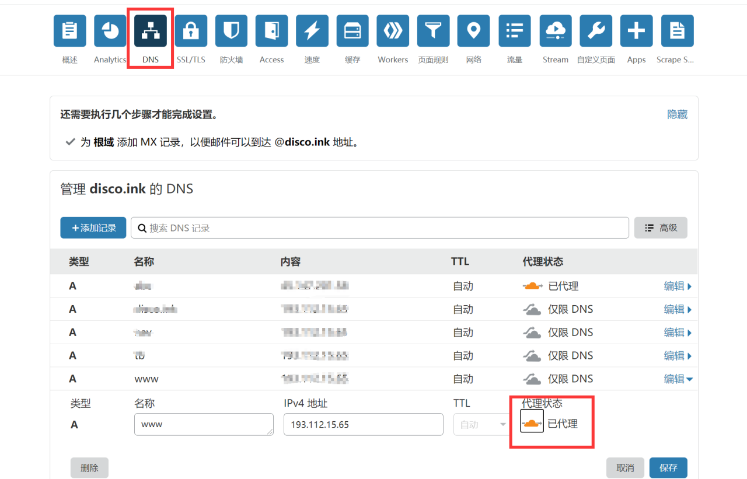Open the Stream cloud icon
The height and width of the screenshot is (479, 747).
556,31
